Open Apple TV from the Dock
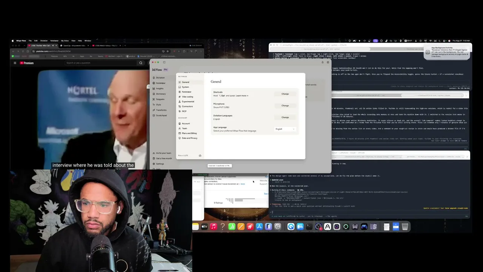483x272 pixels. pyautogui.click(x=204, y=227)
